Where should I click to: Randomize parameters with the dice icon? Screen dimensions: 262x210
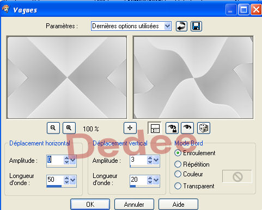204,128
